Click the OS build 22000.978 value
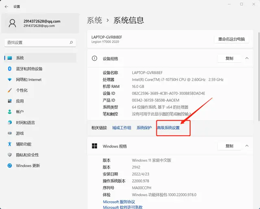 pos(141,181)
